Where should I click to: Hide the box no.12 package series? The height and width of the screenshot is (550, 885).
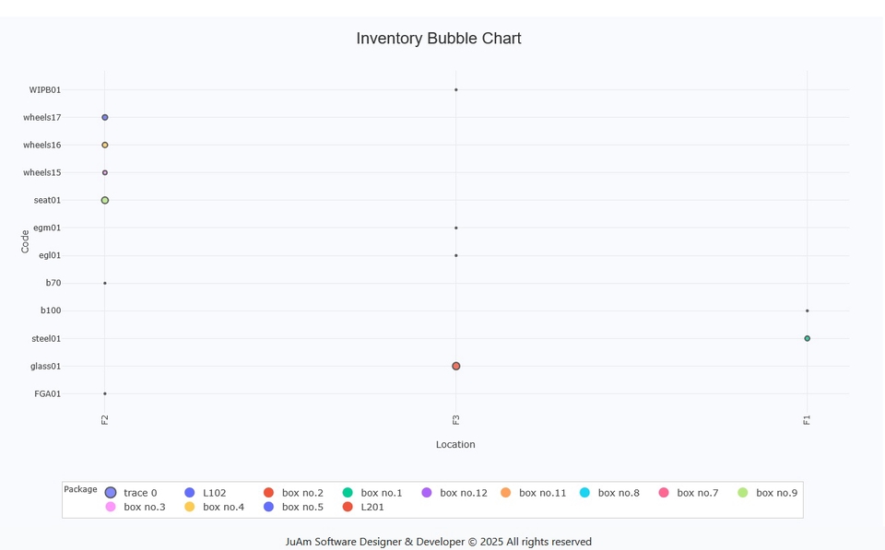[463, 493]
